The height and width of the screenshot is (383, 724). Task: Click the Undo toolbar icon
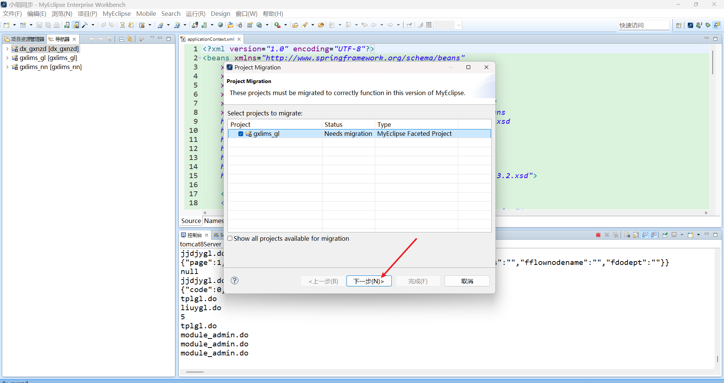tap(103, 25)
